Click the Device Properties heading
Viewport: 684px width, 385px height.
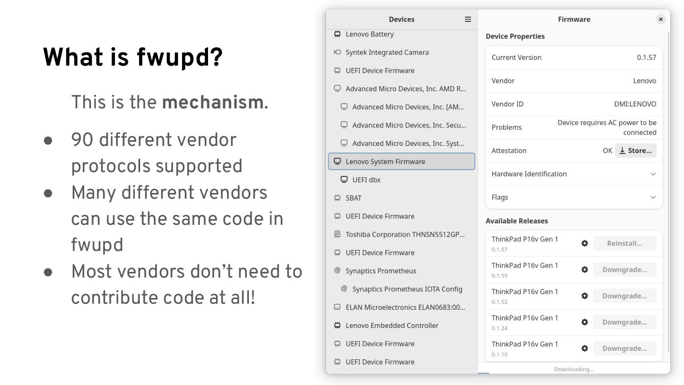515,36
